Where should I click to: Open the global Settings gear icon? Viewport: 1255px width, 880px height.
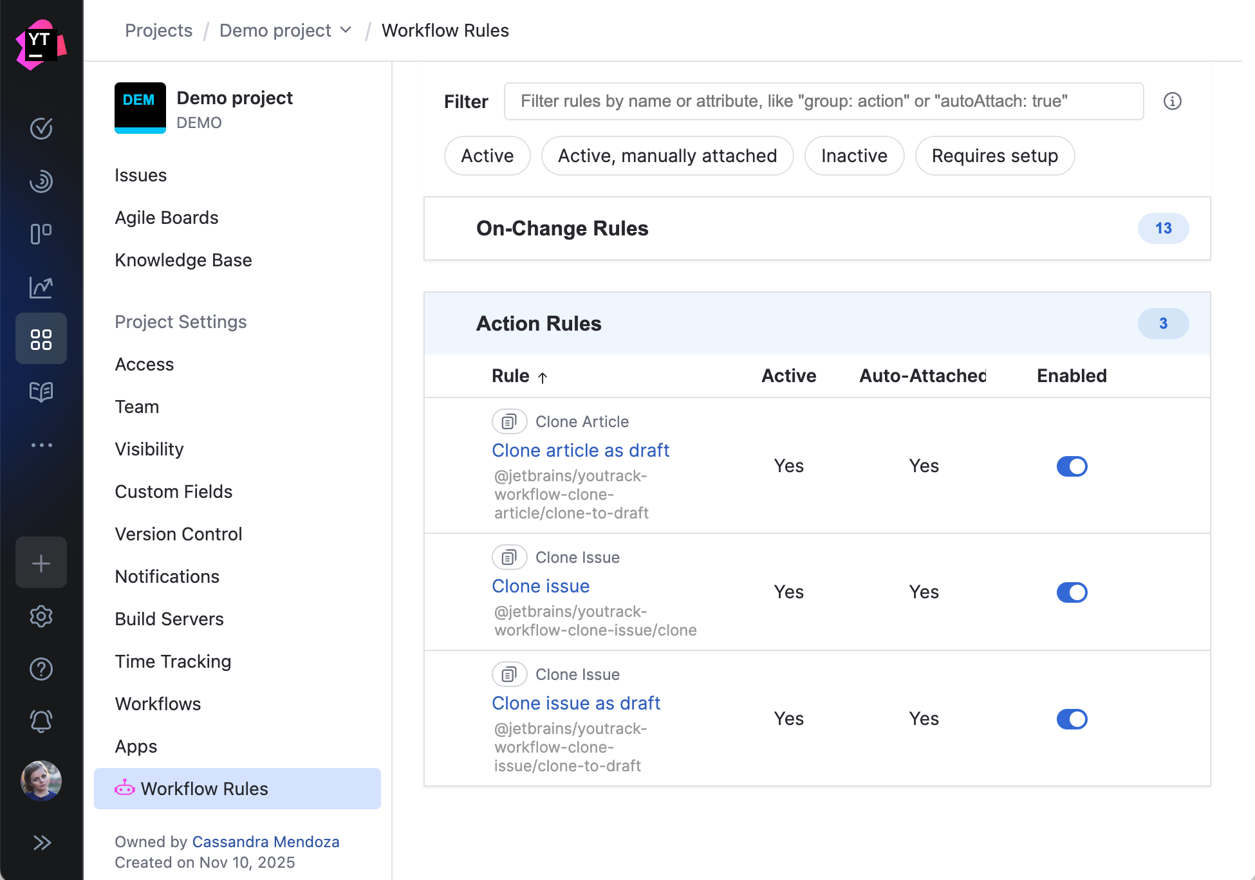coord(41,616)
